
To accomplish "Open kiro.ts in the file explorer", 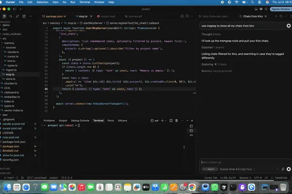I will point(11,61).
